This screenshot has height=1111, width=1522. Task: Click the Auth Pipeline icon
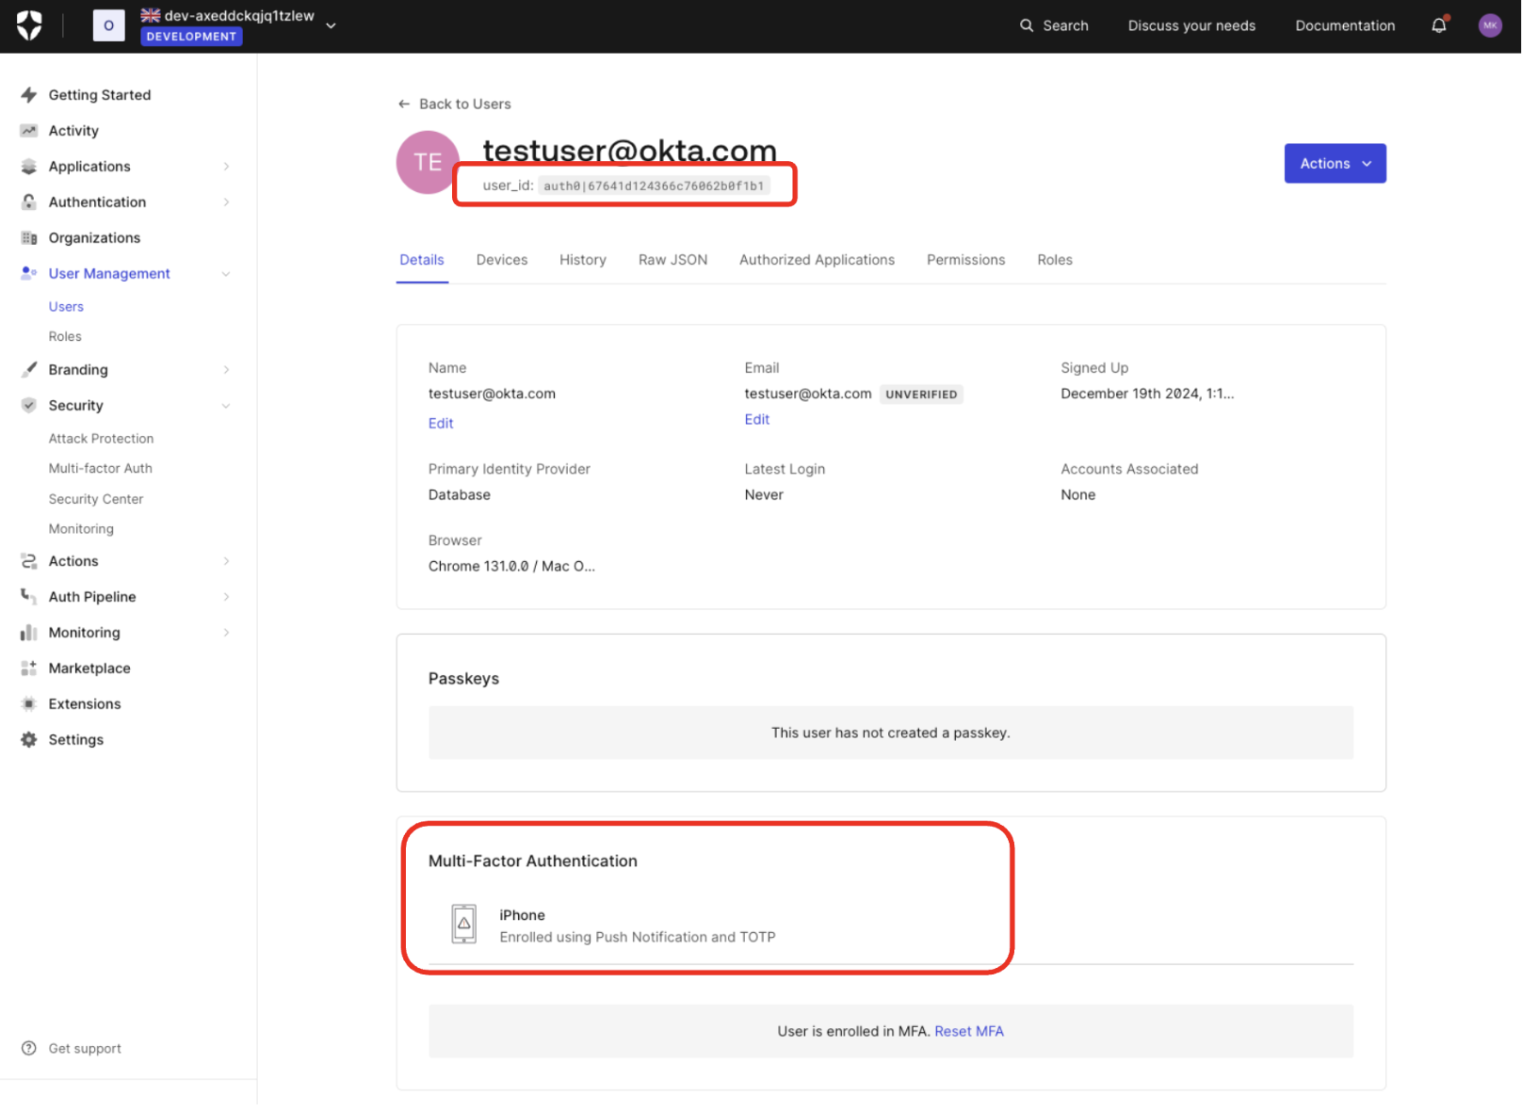pyautogui.click(x=29, y=597)
